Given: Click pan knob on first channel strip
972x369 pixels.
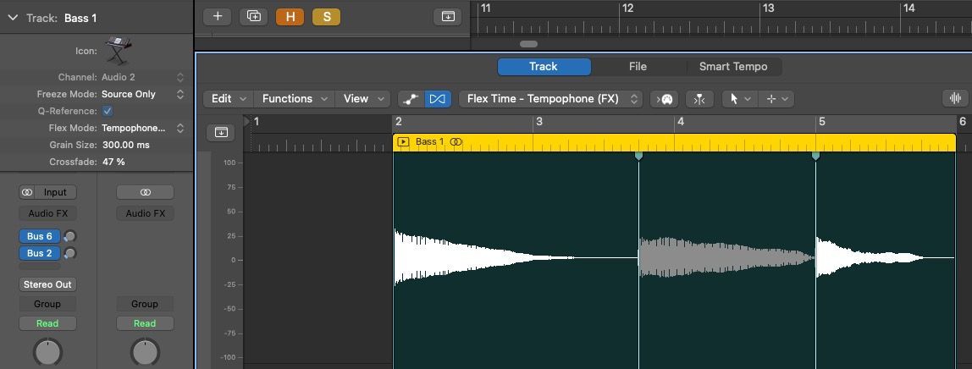Looking at the screenshot, I should (x=47, y=352).
